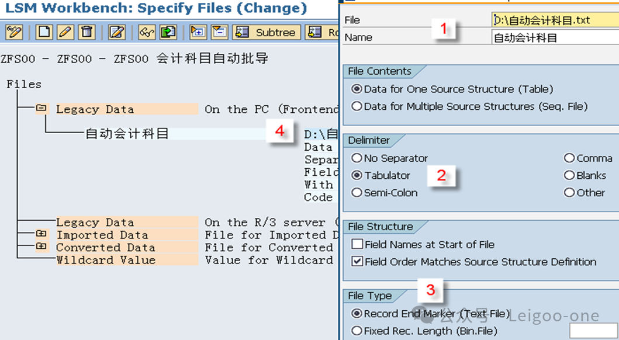Screen dimensions: 619x340
Task: Click the Display/Change toggle icon
Action: pos(14,32)
